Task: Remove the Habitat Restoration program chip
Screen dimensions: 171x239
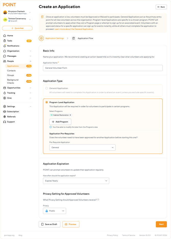Action: pos(70,115)
